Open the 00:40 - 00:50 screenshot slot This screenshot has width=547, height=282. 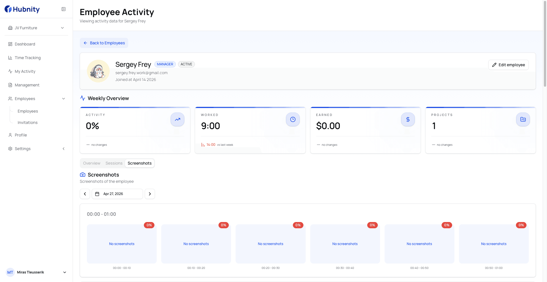coord(419,244)
